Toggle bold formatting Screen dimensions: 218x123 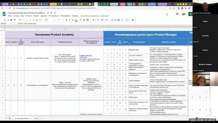click(66, 20)
